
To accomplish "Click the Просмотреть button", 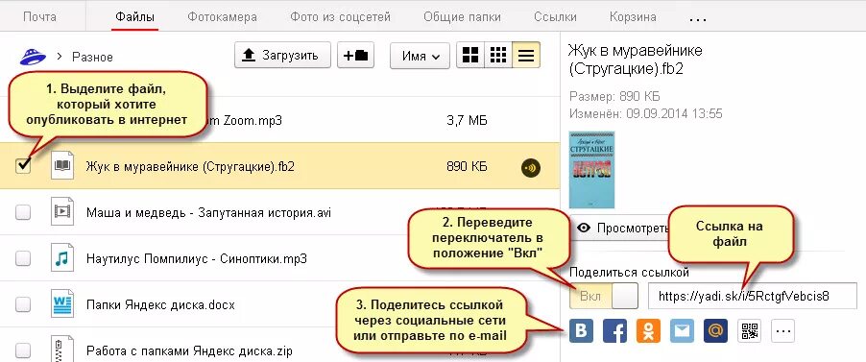I will point(618,228).
